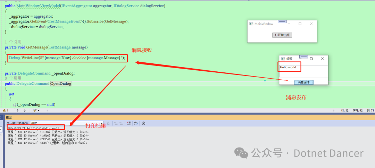Click the 标题 dialog title bar app icon

(283, 59)
